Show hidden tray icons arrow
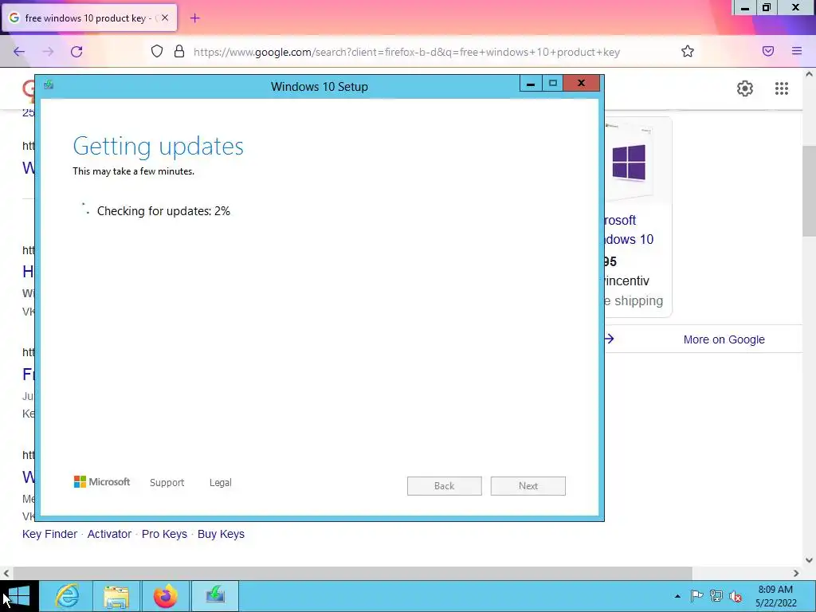 (677, 596)
